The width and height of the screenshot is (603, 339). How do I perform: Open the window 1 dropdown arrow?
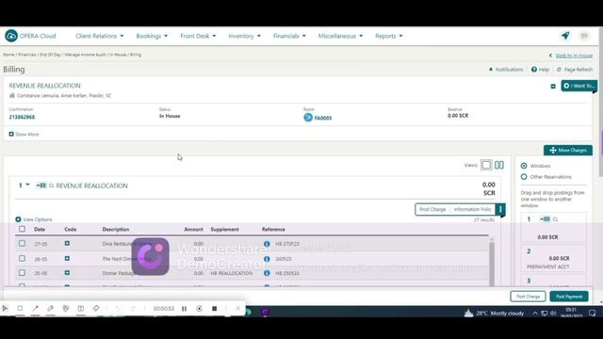[x=27, y=185]
